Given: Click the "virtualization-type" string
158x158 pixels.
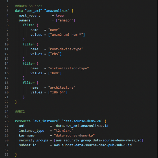Looking at the screenshot, I should pyautogui.click(x=69, y=68).
